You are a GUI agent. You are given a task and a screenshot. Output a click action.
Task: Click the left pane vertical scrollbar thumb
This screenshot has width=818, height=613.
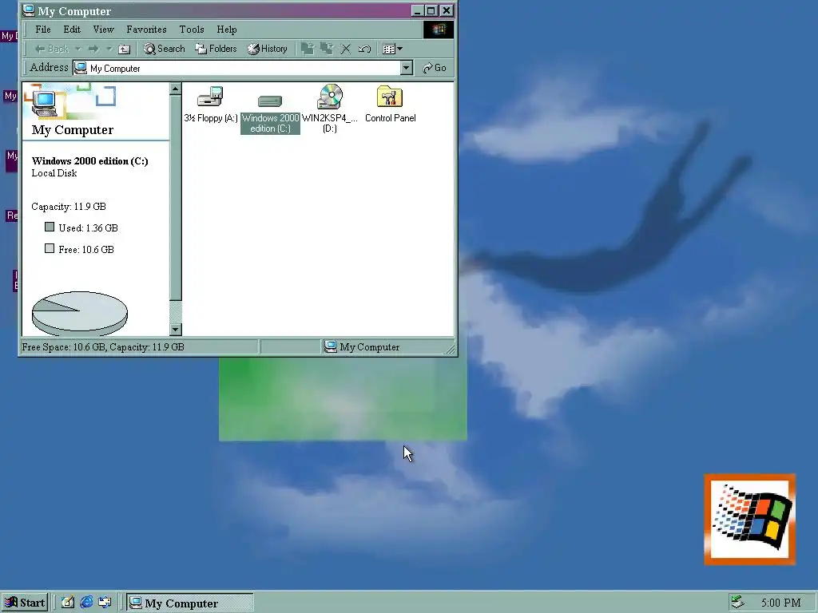[175, 198]
